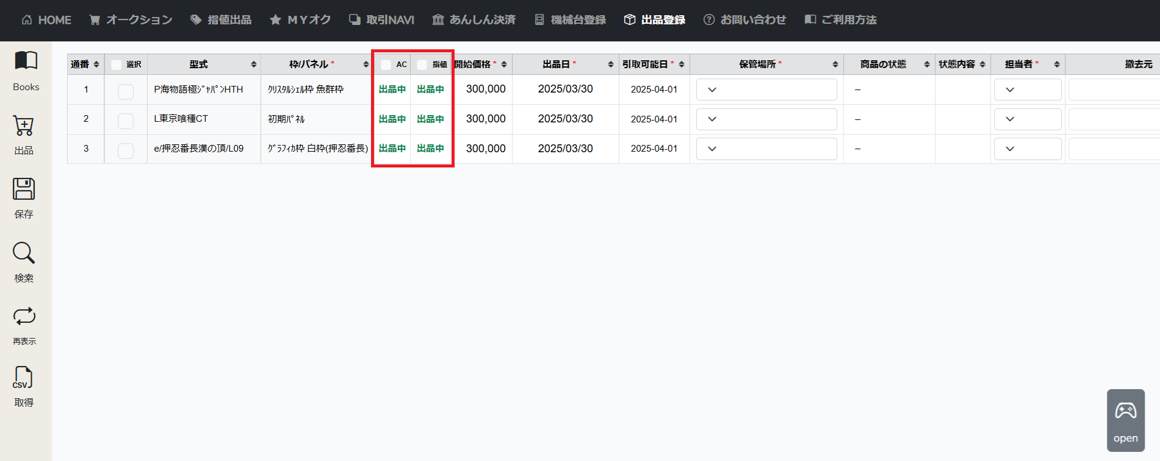Open MYオク menu item
The image size is (1160, 461).
(x=300, y=20)
